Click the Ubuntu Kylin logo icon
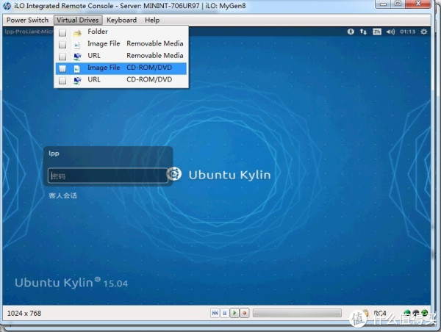441x332 pixels. click(174, 174)
